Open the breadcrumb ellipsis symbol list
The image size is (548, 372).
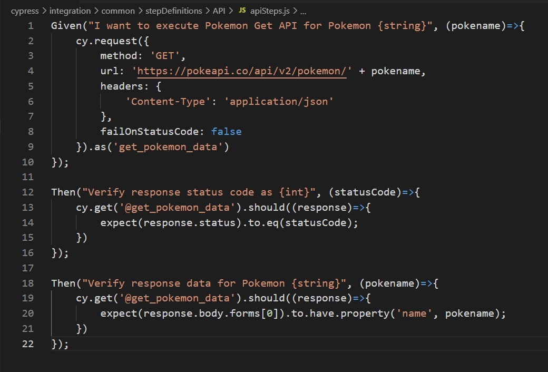[303, 12]
